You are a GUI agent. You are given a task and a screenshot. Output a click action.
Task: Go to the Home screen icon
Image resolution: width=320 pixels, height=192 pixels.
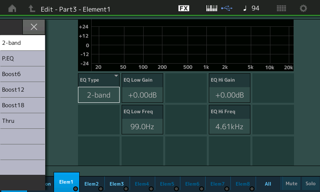pyautogui.click(x=12, y=8)
